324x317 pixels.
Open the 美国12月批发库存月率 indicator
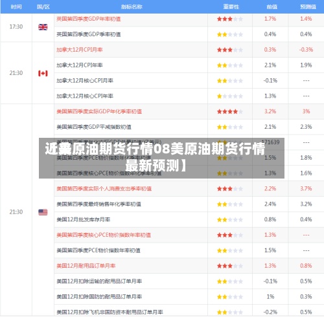tap(84, 219)
